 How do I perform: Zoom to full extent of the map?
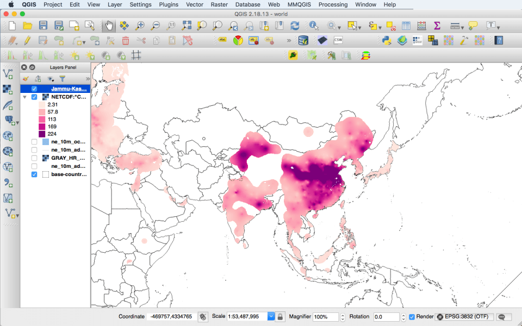[x=187, y=26]
